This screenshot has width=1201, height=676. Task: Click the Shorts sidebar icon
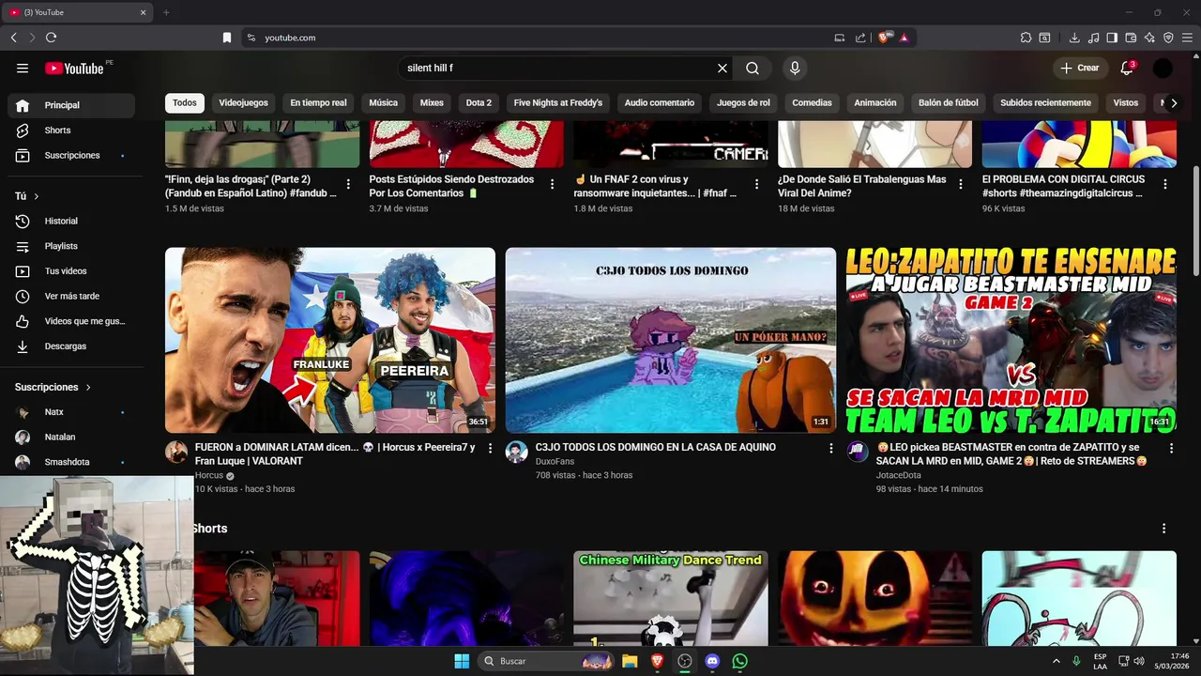23,131
